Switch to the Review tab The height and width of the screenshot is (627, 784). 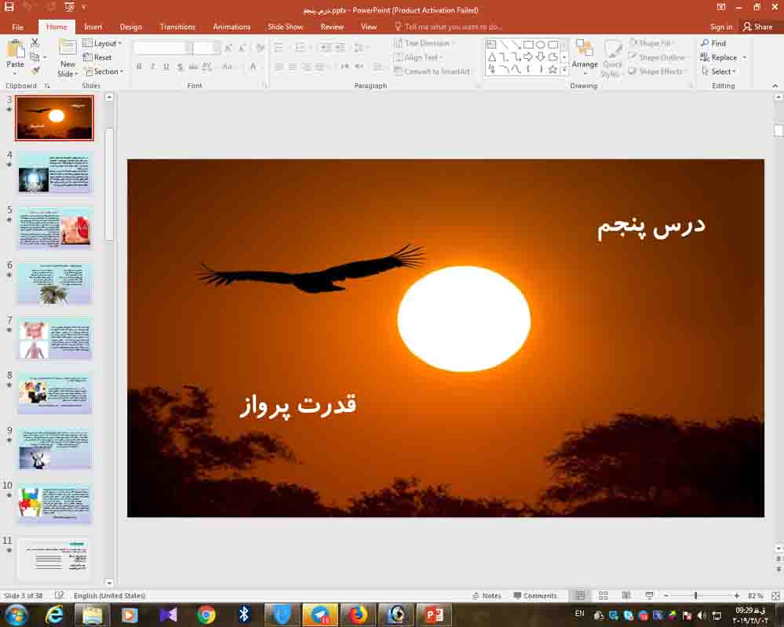click(x=332, y=27)
